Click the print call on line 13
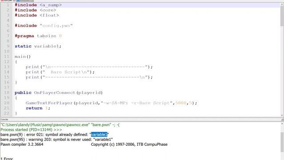Image resolution: width=284 pixels, height=160 pixels. click(x=89, y=67)
